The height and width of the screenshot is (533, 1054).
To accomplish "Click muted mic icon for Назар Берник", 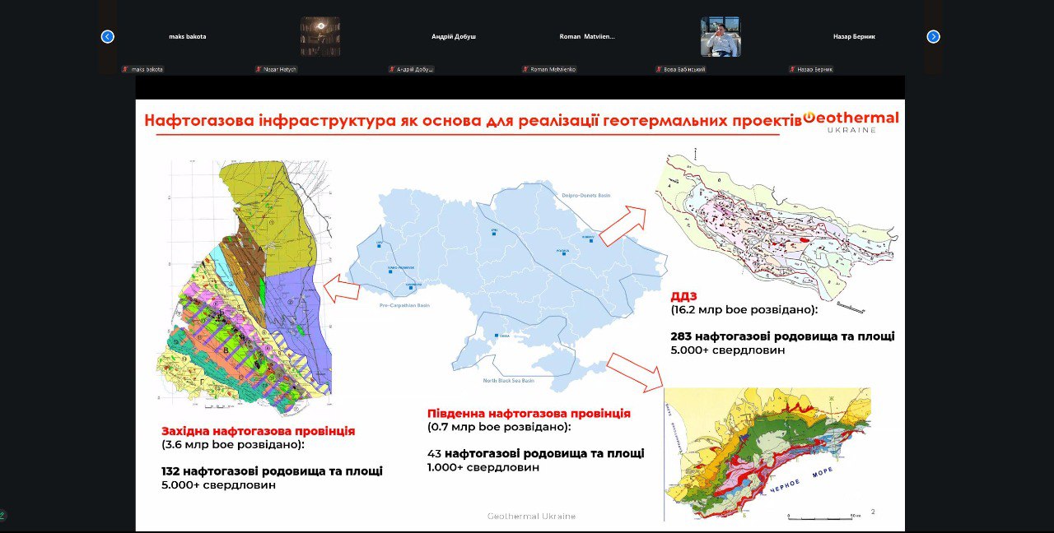I will pos(792,70).
